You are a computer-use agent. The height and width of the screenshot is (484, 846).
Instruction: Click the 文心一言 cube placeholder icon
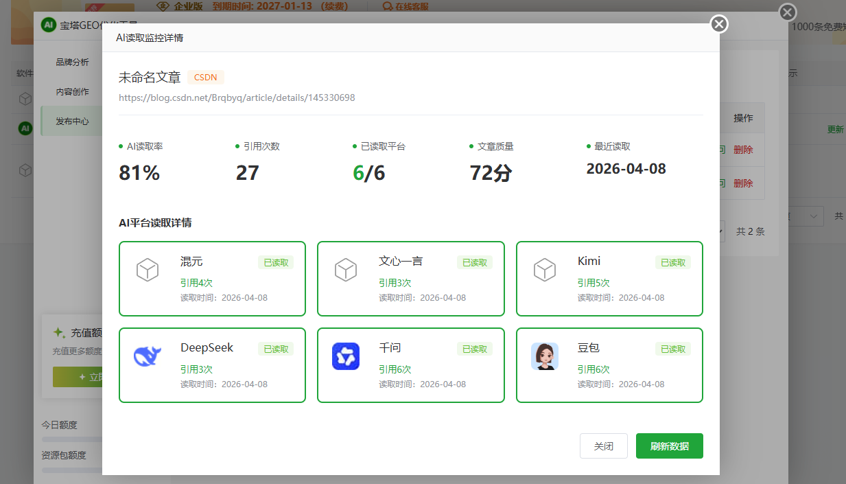[x=346, y=270]
